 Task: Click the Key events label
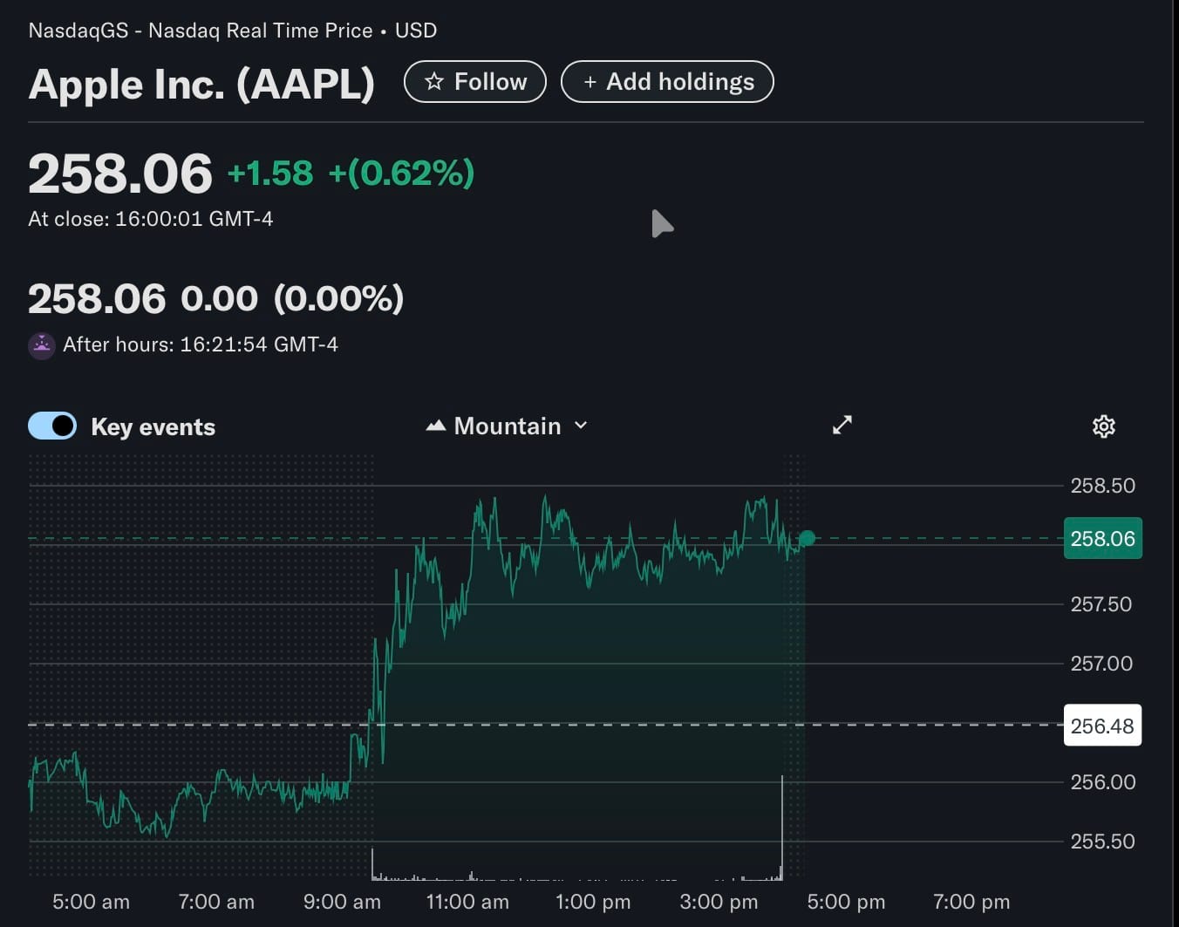tap(153, 426)
